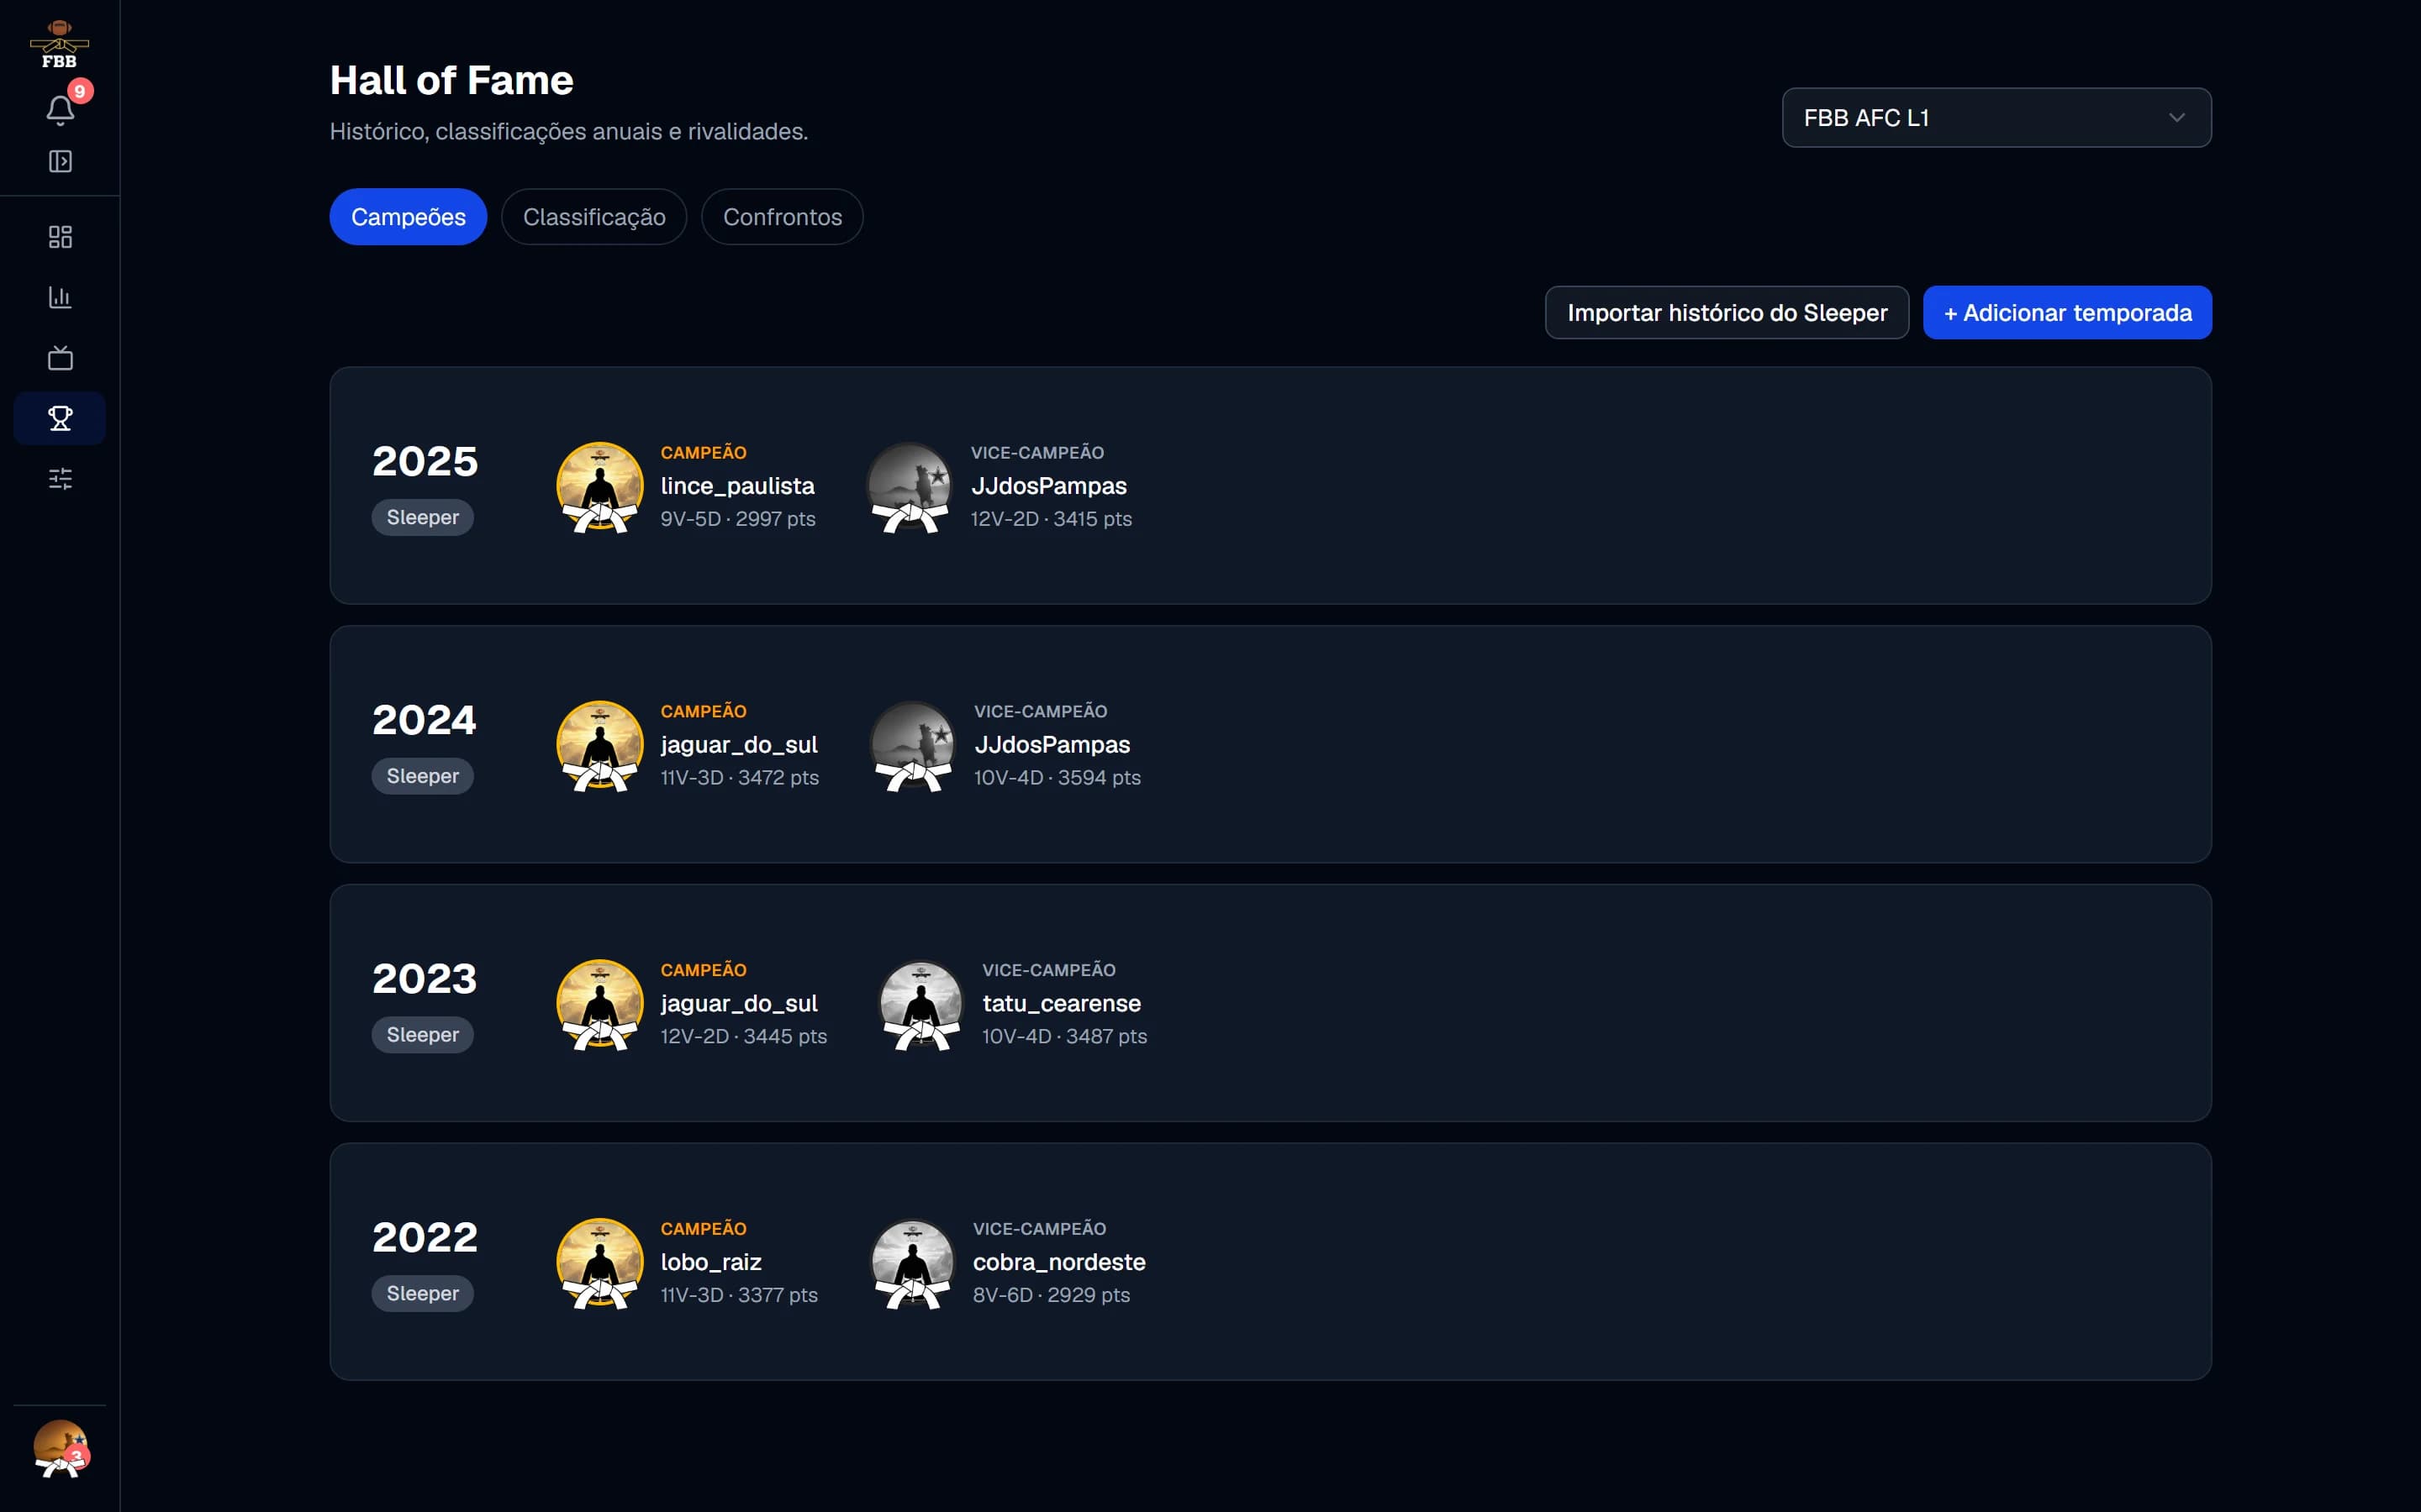Expand the FBB AFC L1 league dropdown
This screenshot has width=2421, height=1512.
tap(1996, 118)
